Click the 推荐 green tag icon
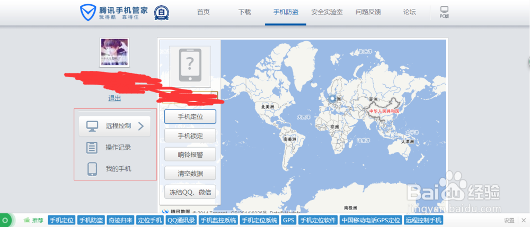530x227 pixels. [x=26, y=221]
